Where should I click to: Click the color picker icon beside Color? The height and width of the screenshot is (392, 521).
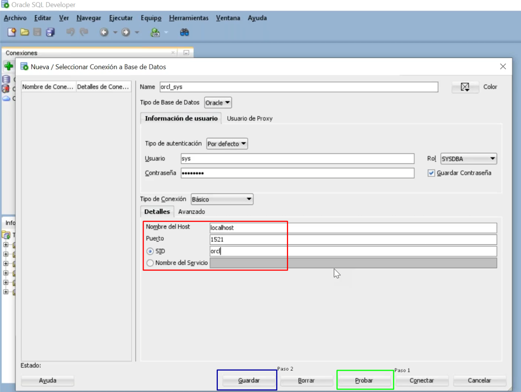[x=465, y=87]
